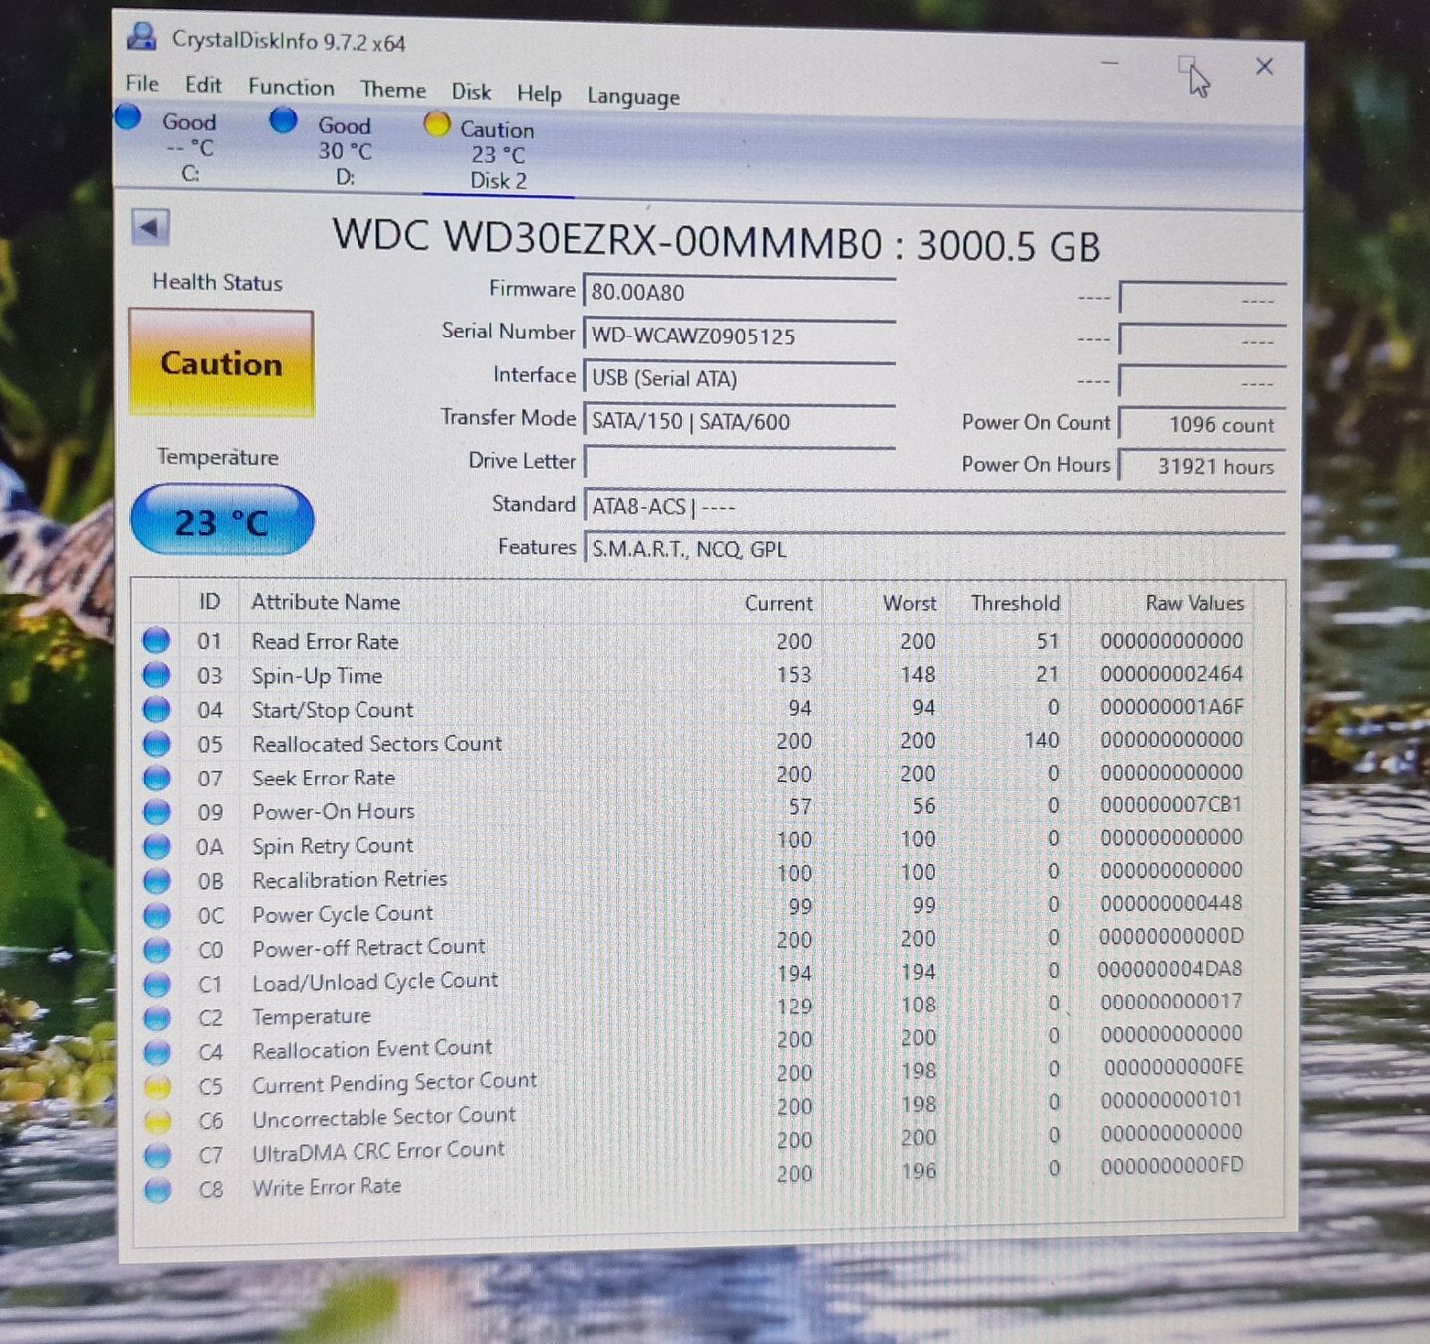Open the Edit menu
This screenshot has width=1430, height=1344.
[203, 85]
